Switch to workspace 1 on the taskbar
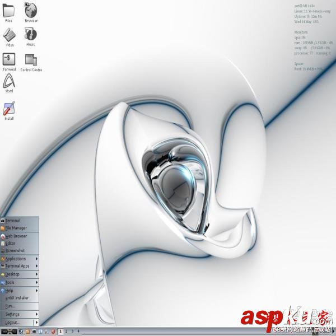The height and width of the screenshot is (336, 336). click(x=60, y=332)
